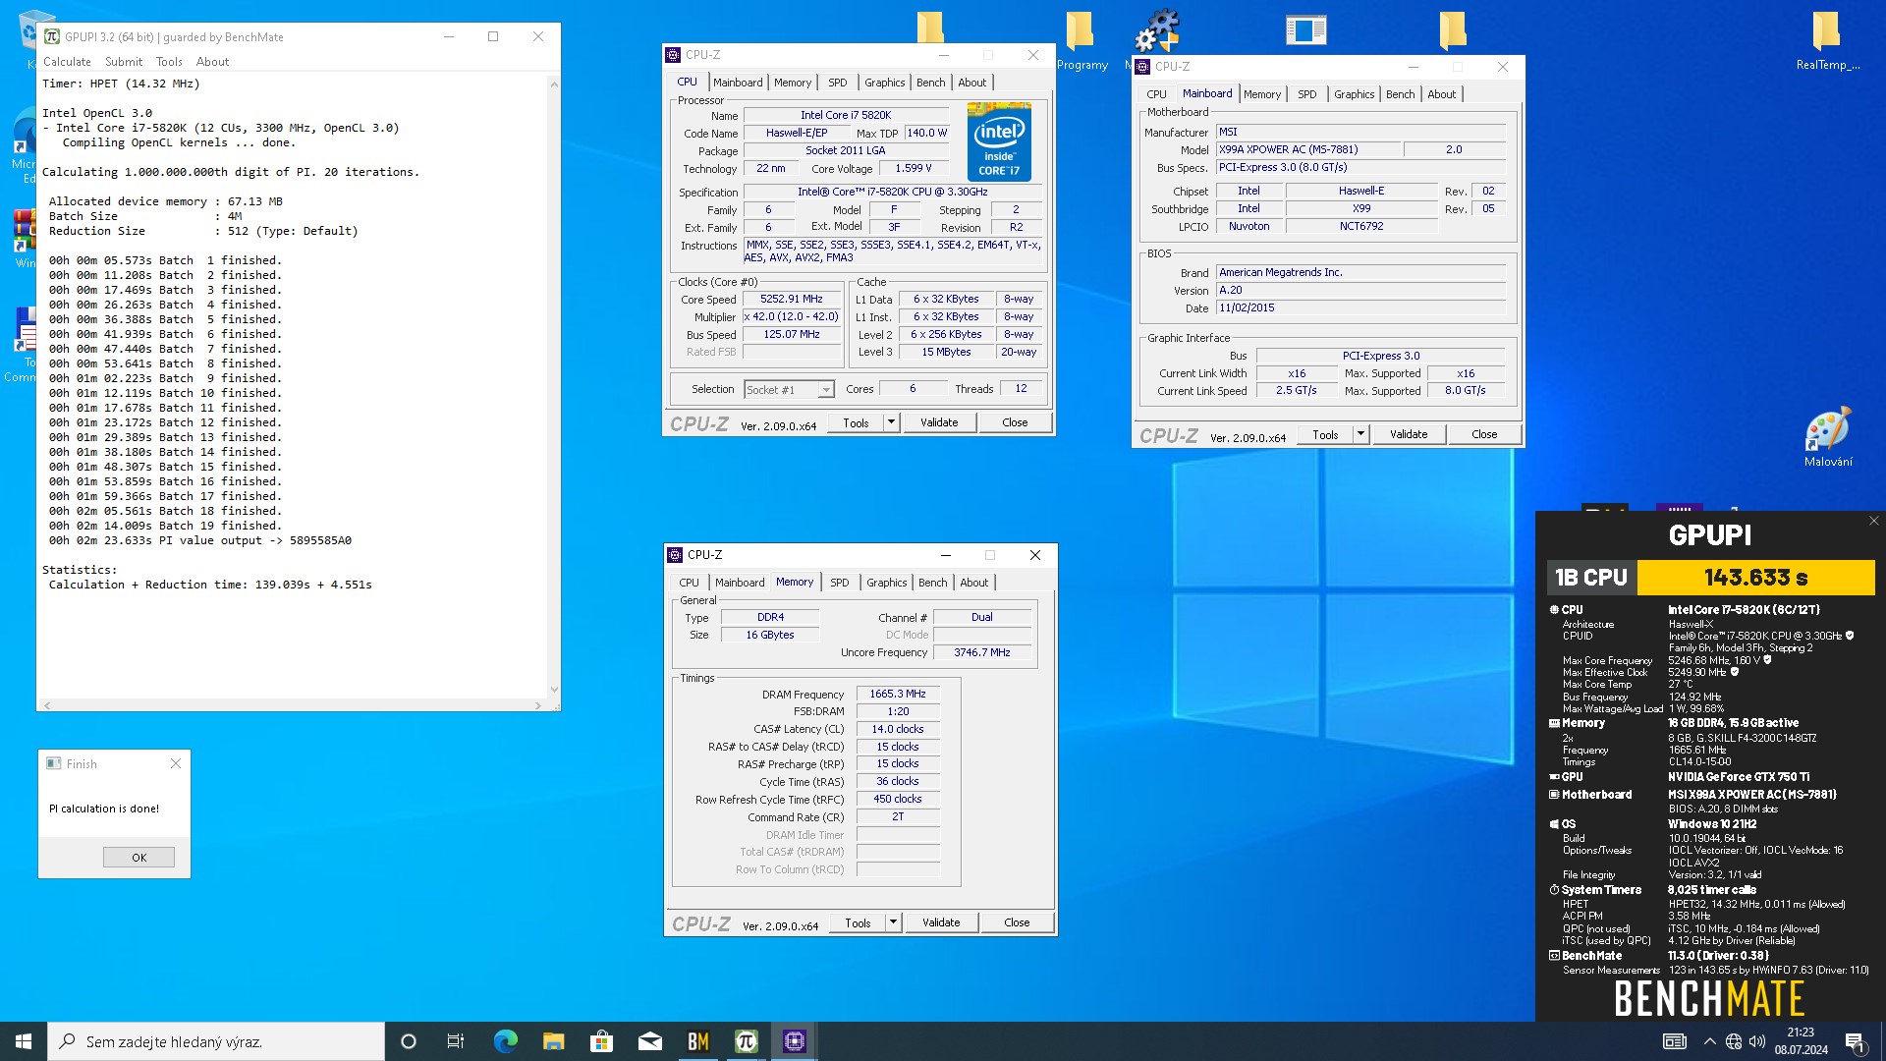1886x1061 pixels.
Task: Open CPU tab in Mainboard CPU-Z window
Action: (1157, 94)
